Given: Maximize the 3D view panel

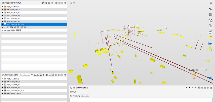Looking at the screenshot, I should pyautogui.click(x=211, y=3).
